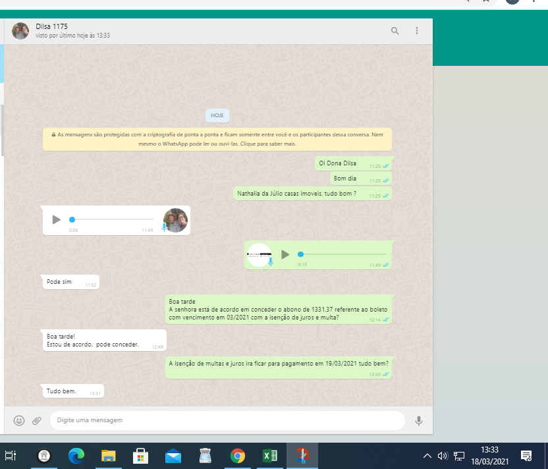Open Dilsa 1175 contact profile picture
This screenshot has width=548, height=469.
pos(20,31)
